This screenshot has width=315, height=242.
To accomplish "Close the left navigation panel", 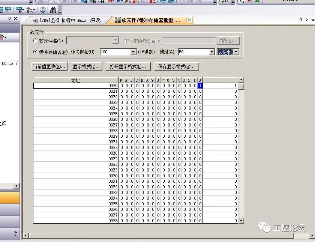I will pos(15,18).
